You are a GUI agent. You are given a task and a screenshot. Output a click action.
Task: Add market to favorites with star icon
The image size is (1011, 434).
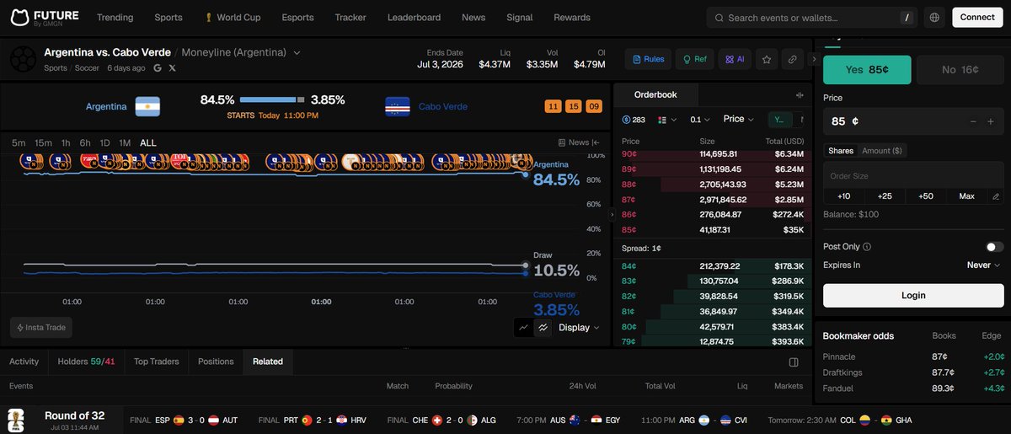pyautogui.click(x=767, y=59)
